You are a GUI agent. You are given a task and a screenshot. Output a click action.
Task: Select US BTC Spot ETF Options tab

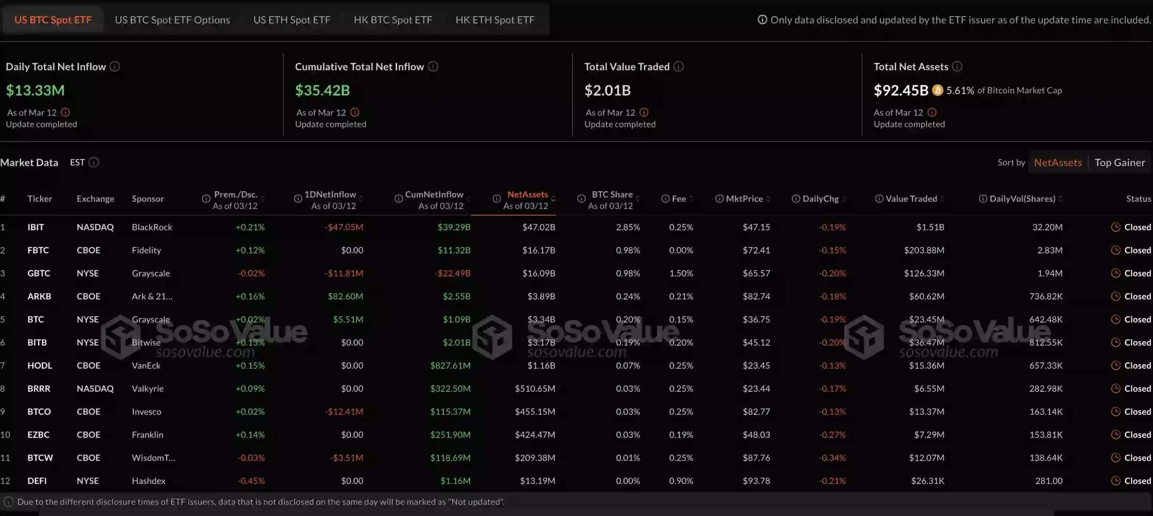click(172, 20)
